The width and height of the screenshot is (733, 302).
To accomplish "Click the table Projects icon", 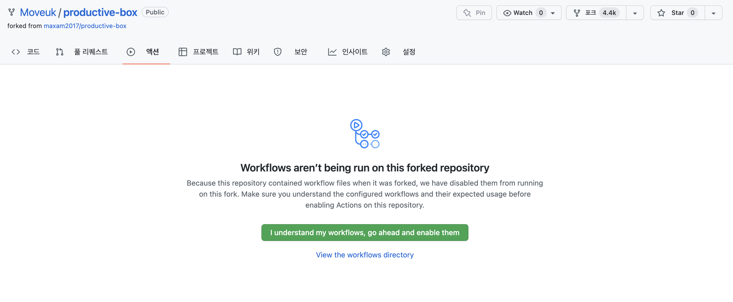I will pos(182,52).
